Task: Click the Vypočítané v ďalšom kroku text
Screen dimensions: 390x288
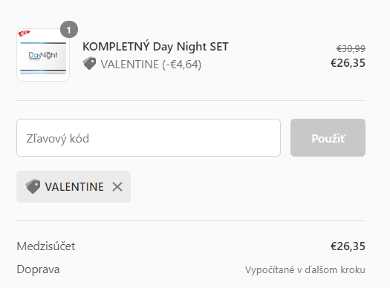Action: (x=305, y=270)
